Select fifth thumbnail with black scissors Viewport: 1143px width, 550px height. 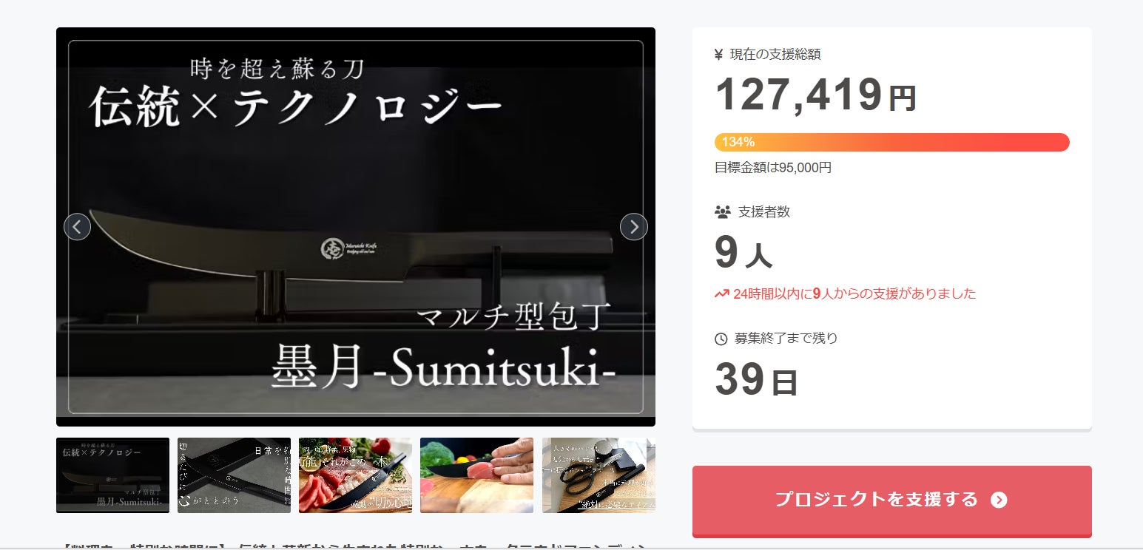click(599, 475)
